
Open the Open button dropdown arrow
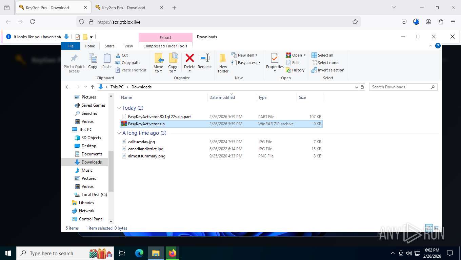[x=304, y=55]
